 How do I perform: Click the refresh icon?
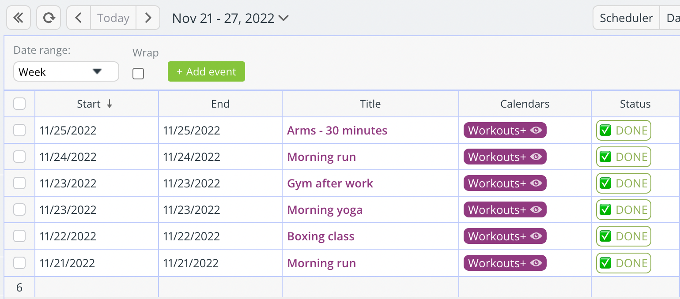click(x=49, y=18)
